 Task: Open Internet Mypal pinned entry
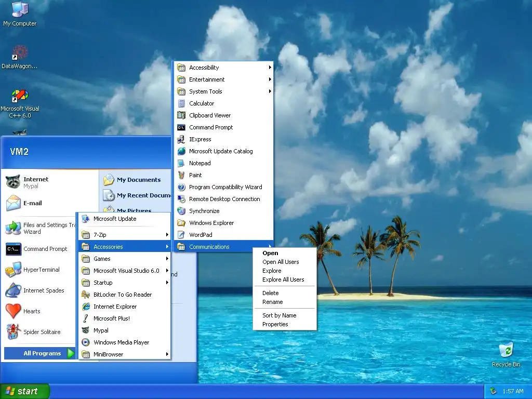[50, 182]
